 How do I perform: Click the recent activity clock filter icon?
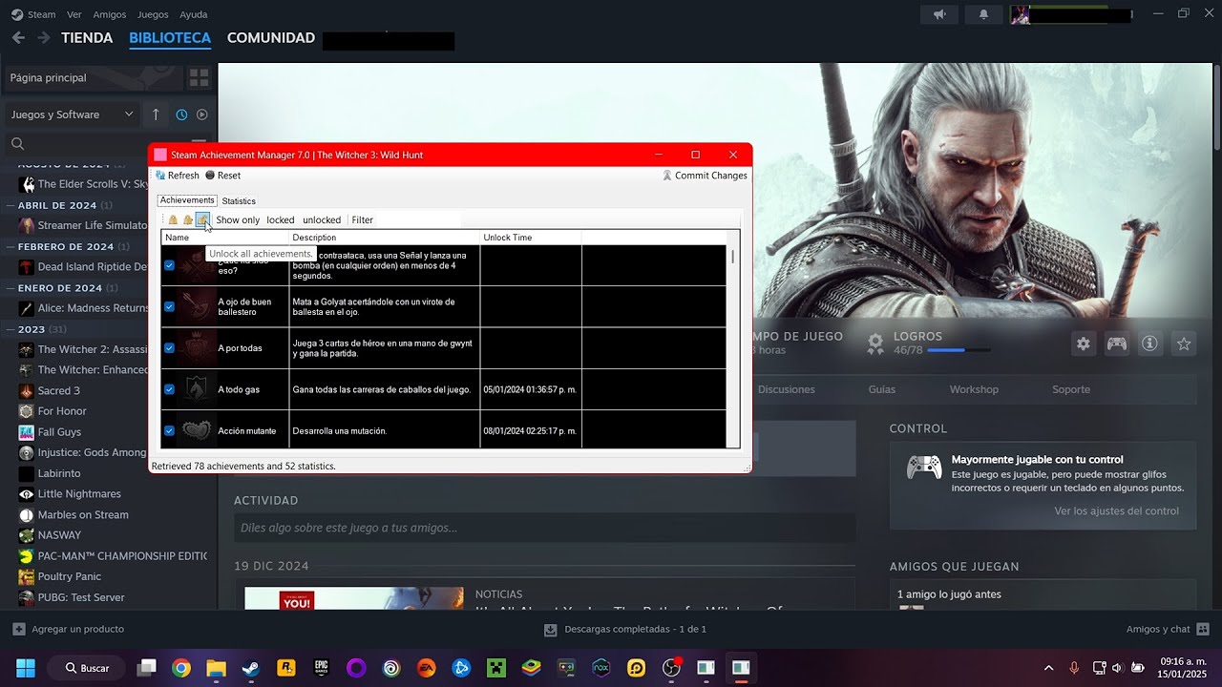tap(181, 114)
